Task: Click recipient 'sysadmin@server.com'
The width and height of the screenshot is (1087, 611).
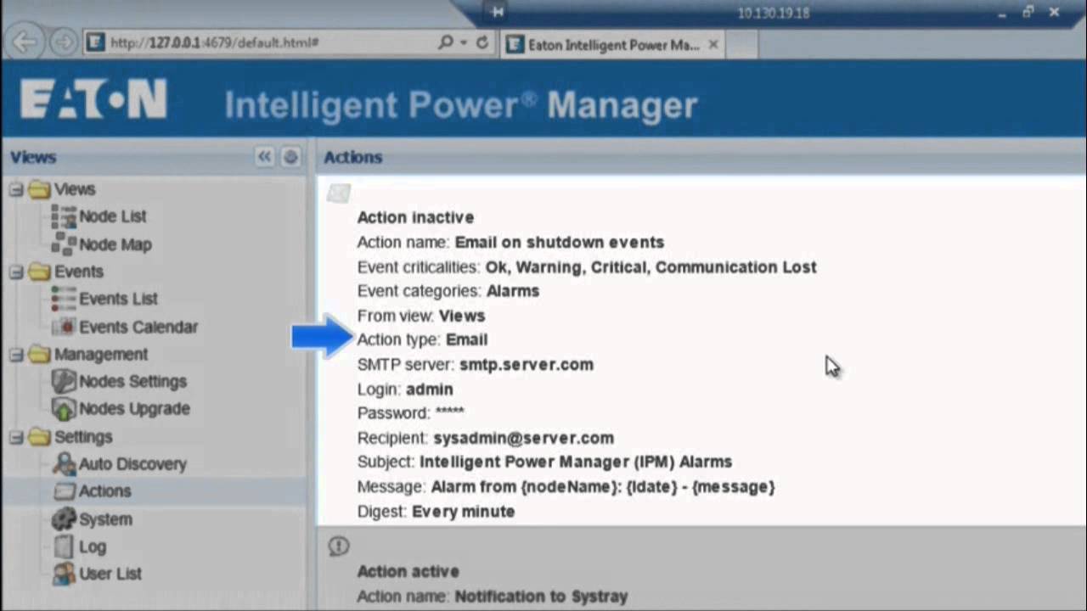Action: 523,438
